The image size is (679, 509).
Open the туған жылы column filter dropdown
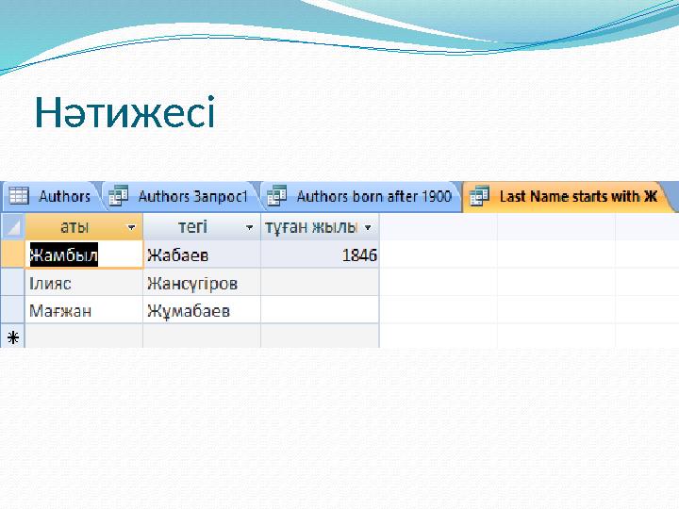[x=368, y=227]
